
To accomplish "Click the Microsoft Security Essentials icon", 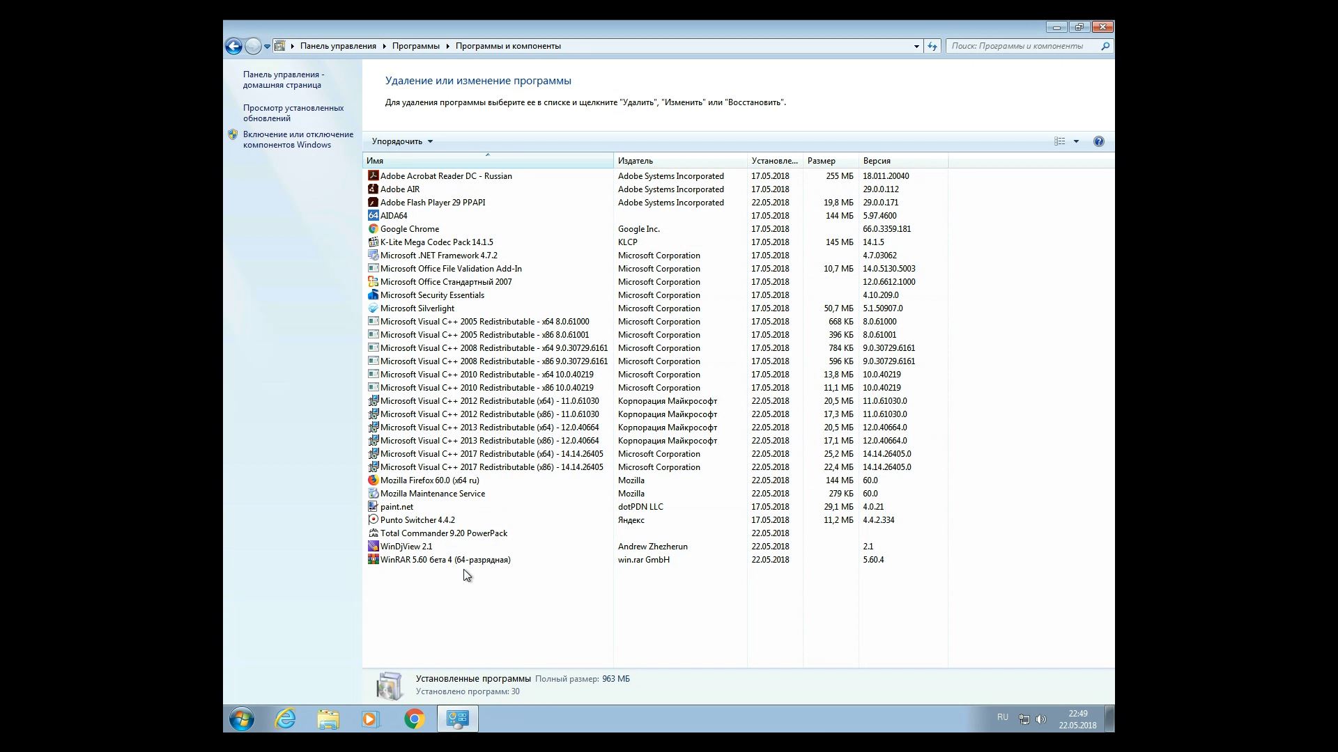I will [x=373, y=295].
